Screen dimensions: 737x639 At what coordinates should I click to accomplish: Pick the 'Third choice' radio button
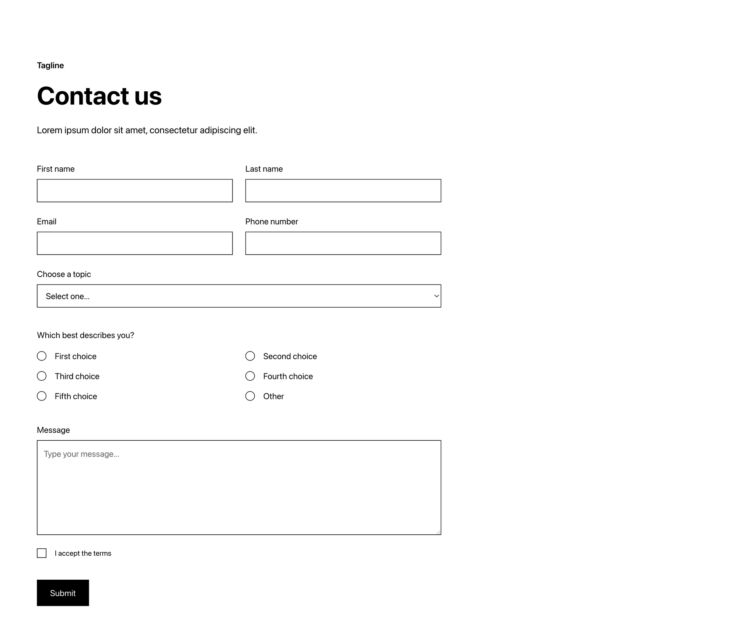[x=42, y=376]
